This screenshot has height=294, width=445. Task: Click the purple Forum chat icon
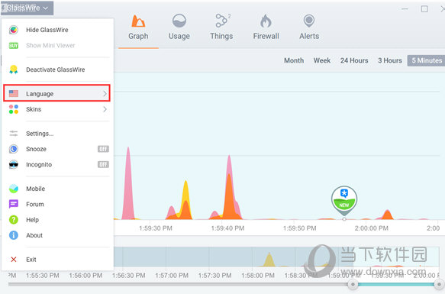click(14, 204)
